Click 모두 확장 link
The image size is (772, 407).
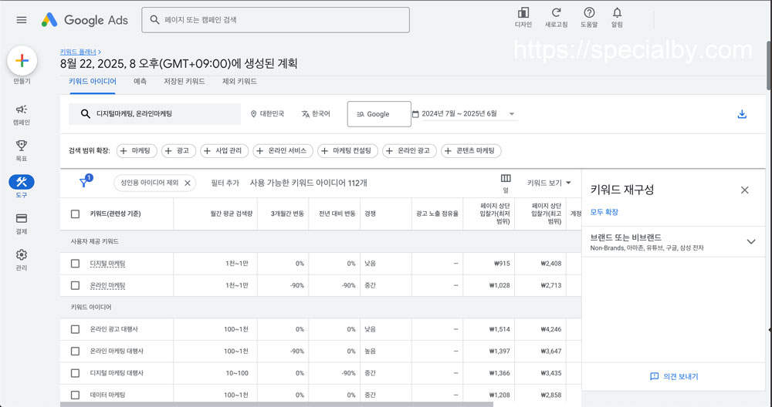coord(604,212)
